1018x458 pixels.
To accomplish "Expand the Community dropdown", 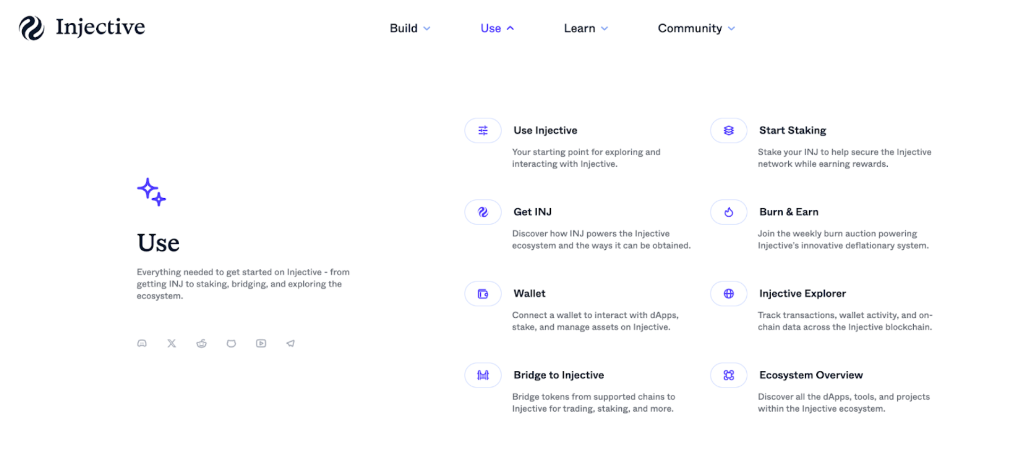I will 696,28.
